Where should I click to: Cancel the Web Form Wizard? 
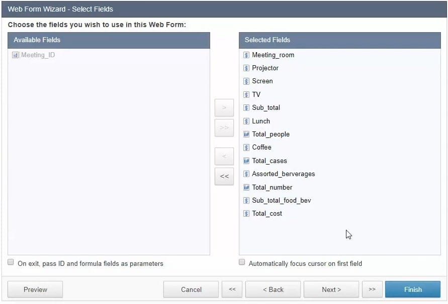(191, 289)
